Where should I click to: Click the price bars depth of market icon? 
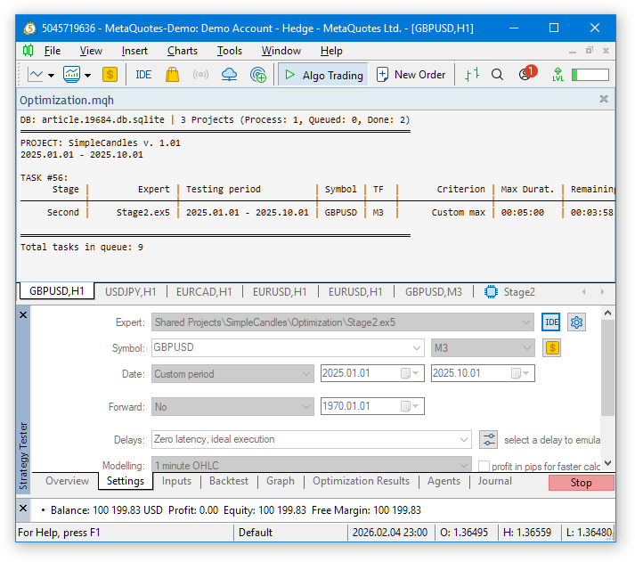coord(472,75)
